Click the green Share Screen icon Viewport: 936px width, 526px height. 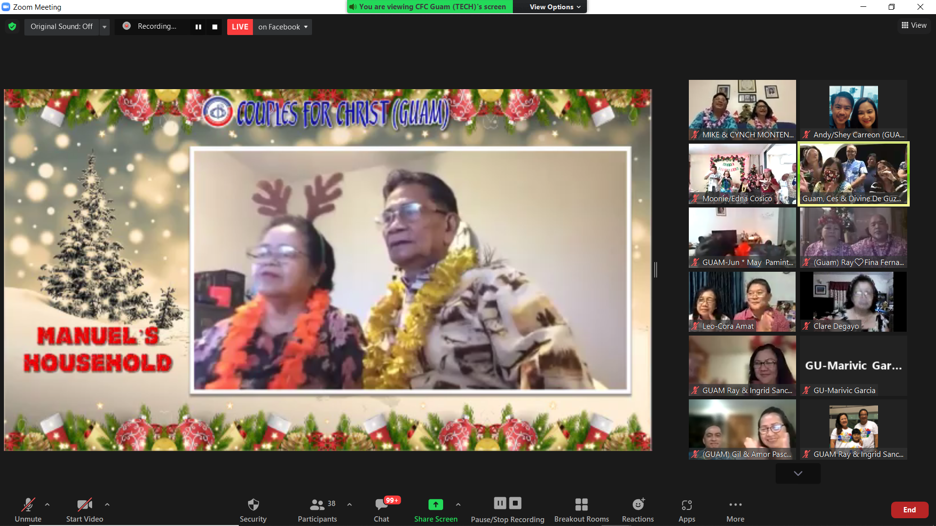[436, 505]
